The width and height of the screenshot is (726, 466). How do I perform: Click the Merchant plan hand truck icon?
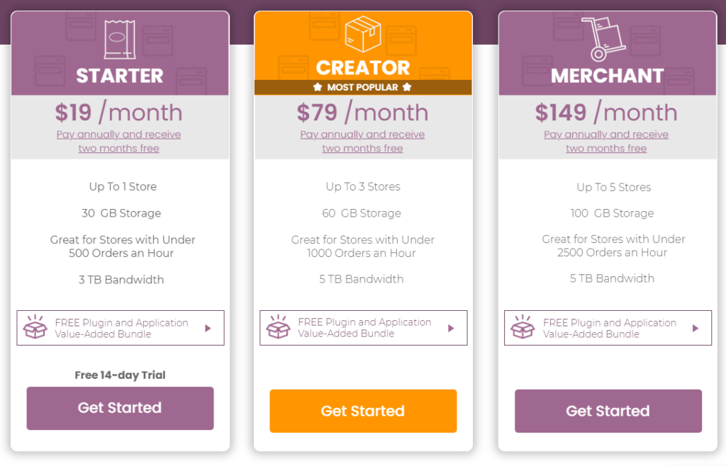603,39
